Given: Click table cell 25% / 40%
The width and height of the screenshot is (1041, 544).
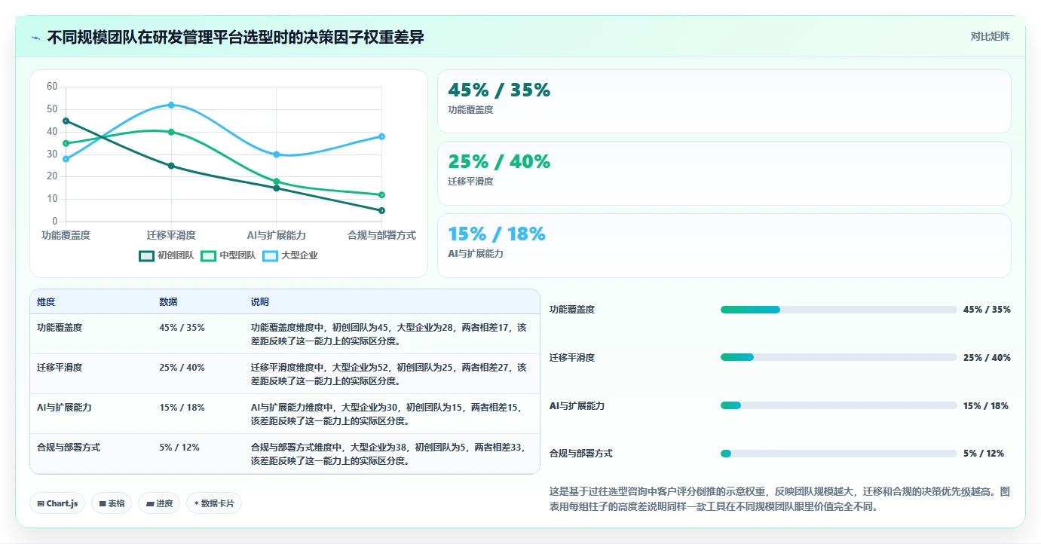Looking at the screenshot, I should tap(182, 368).
